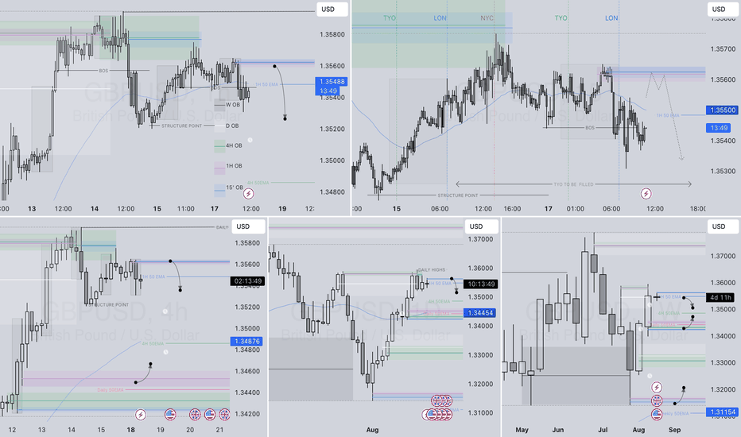Click the STRUCTURE POINT label in the top-right chart
This screenshot has height=437, width=741.
457,195
